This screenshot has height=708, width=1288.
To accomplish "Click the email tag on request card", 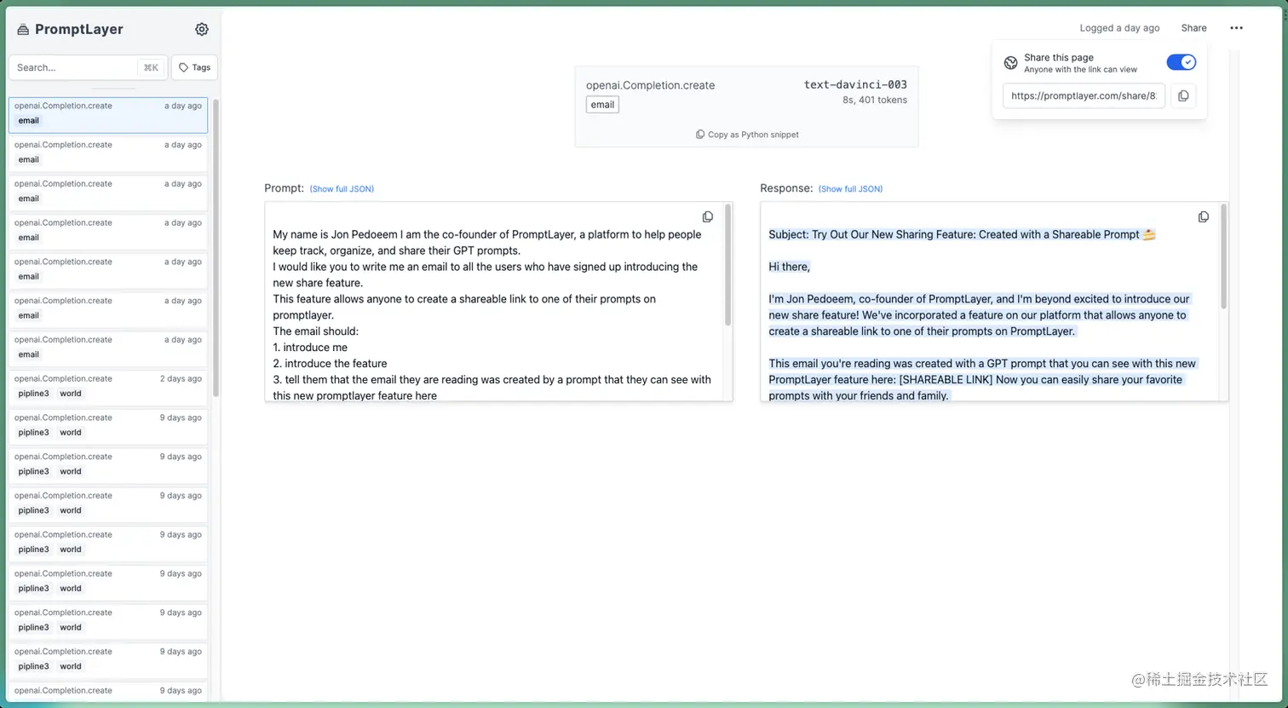I will click(602, 105).
